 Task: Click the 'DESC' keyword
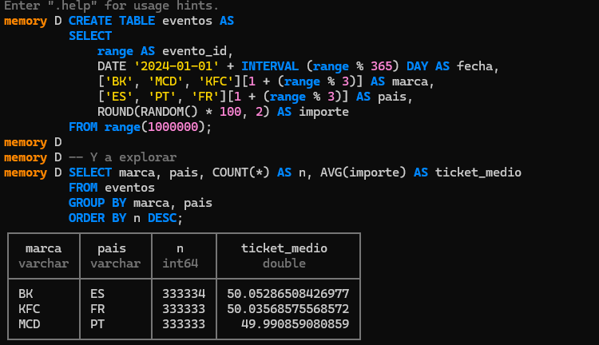click(x=162, y=218)
